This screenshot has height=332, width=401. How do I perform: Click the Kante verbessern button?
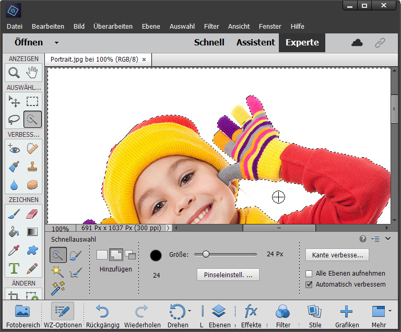pyautogui.click(x=337, y=255)
